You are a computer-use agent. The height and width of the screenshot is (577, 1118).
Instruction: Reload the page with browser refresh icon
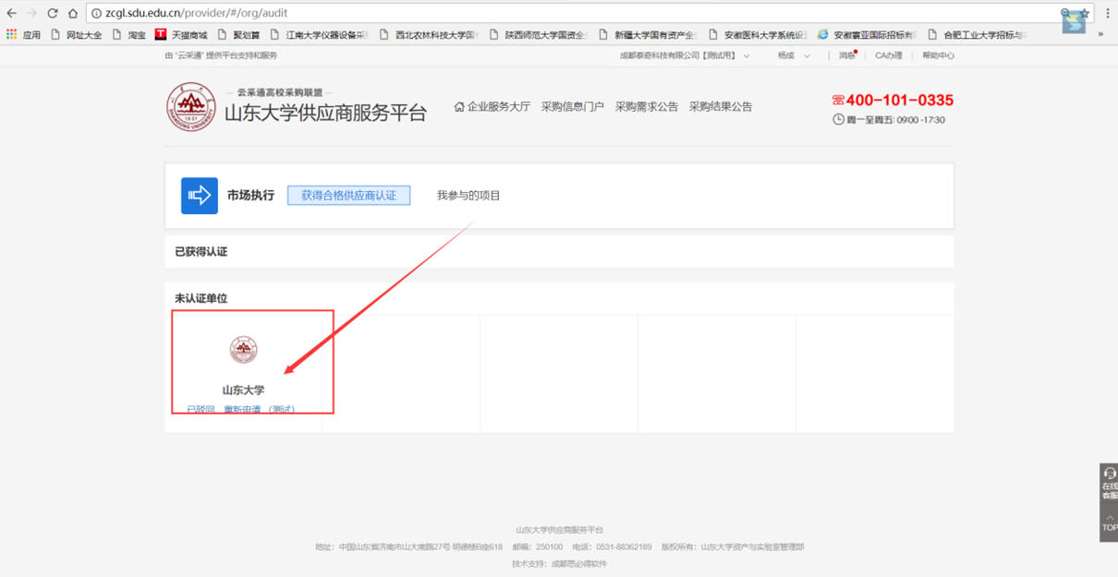click(x=52, y=13)
